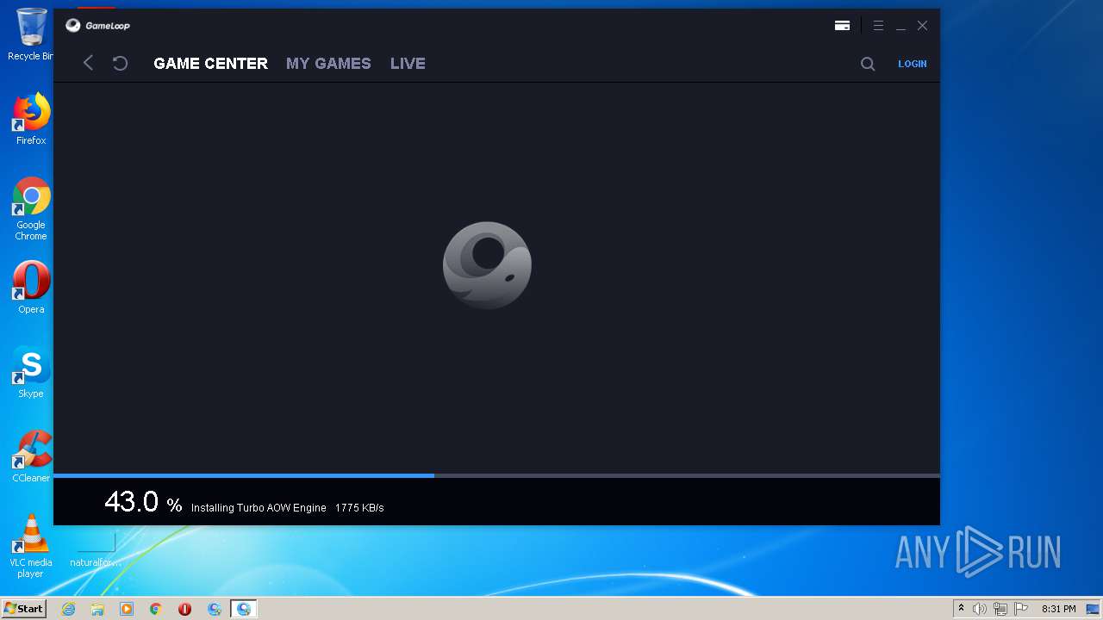Select CCleaner desktop shortcut
This screenshot has width=1103, height=620.
pos(31,456)
